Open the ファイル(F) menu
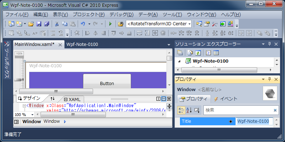This screenshot has width=285, height=142. pyautogui.click(x=17, y=15)
